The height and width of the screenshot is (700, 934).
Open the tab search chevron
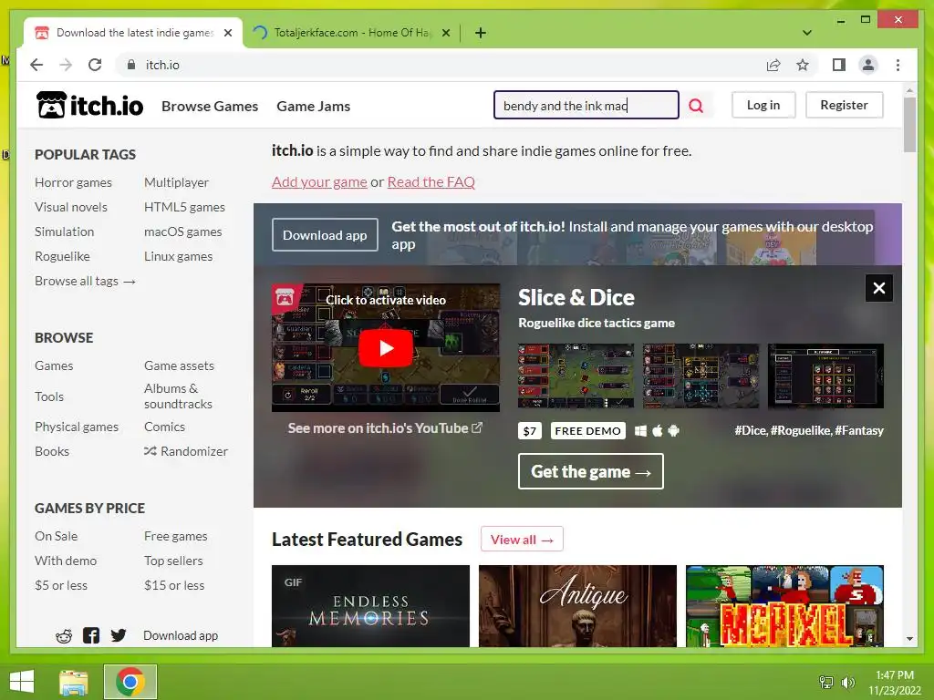[x=806, y=33]
